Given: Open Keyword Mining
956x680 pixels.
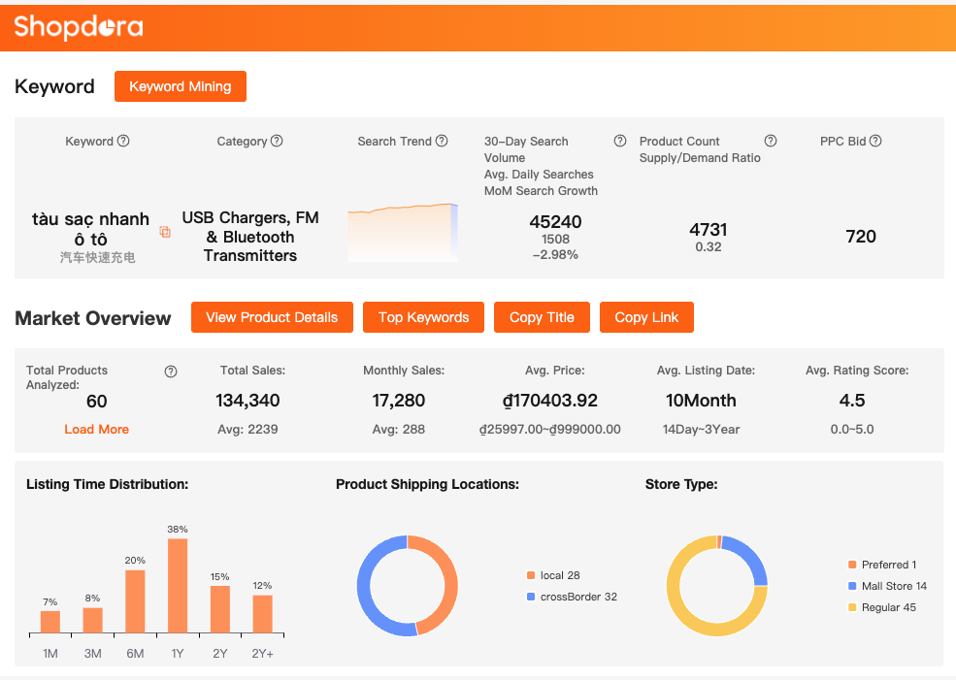Looking at the screenshot, I should point(181,86).
